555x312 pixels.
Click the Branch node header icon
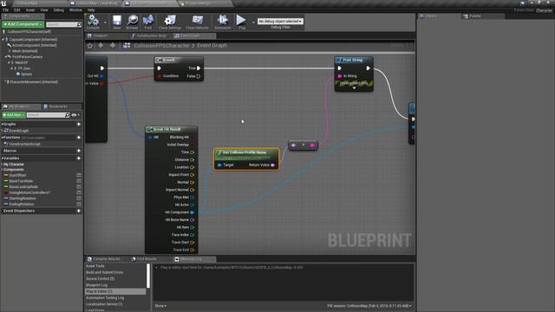click(159, 60)
